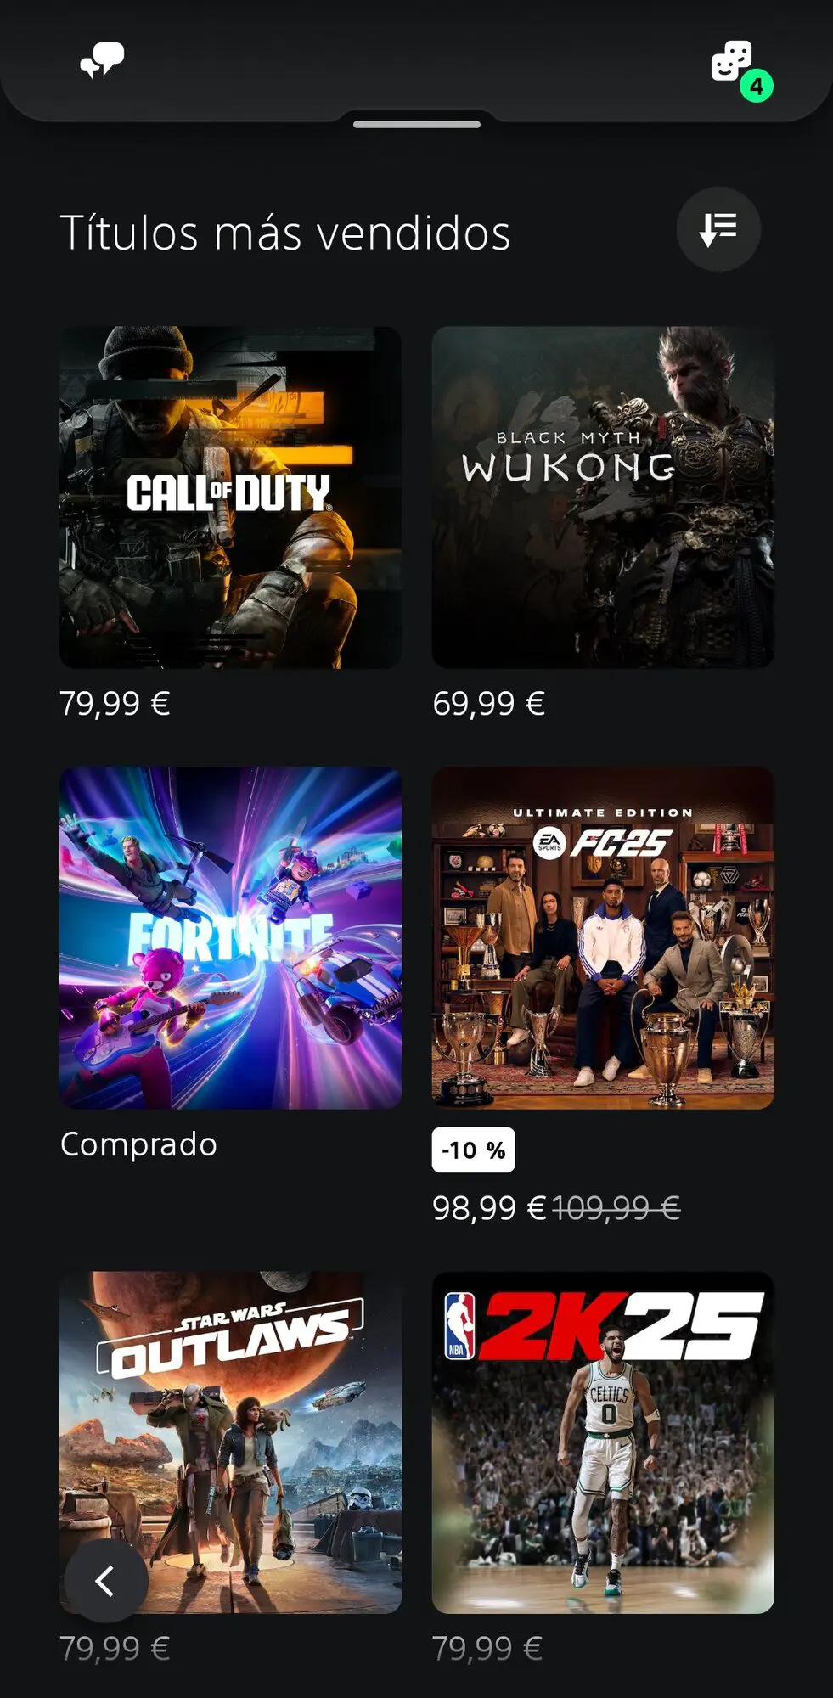Tap the drag handle bar at the top
Image resolution: width=833 pixels, height=1698 pixels.
(x=416, y=124)
